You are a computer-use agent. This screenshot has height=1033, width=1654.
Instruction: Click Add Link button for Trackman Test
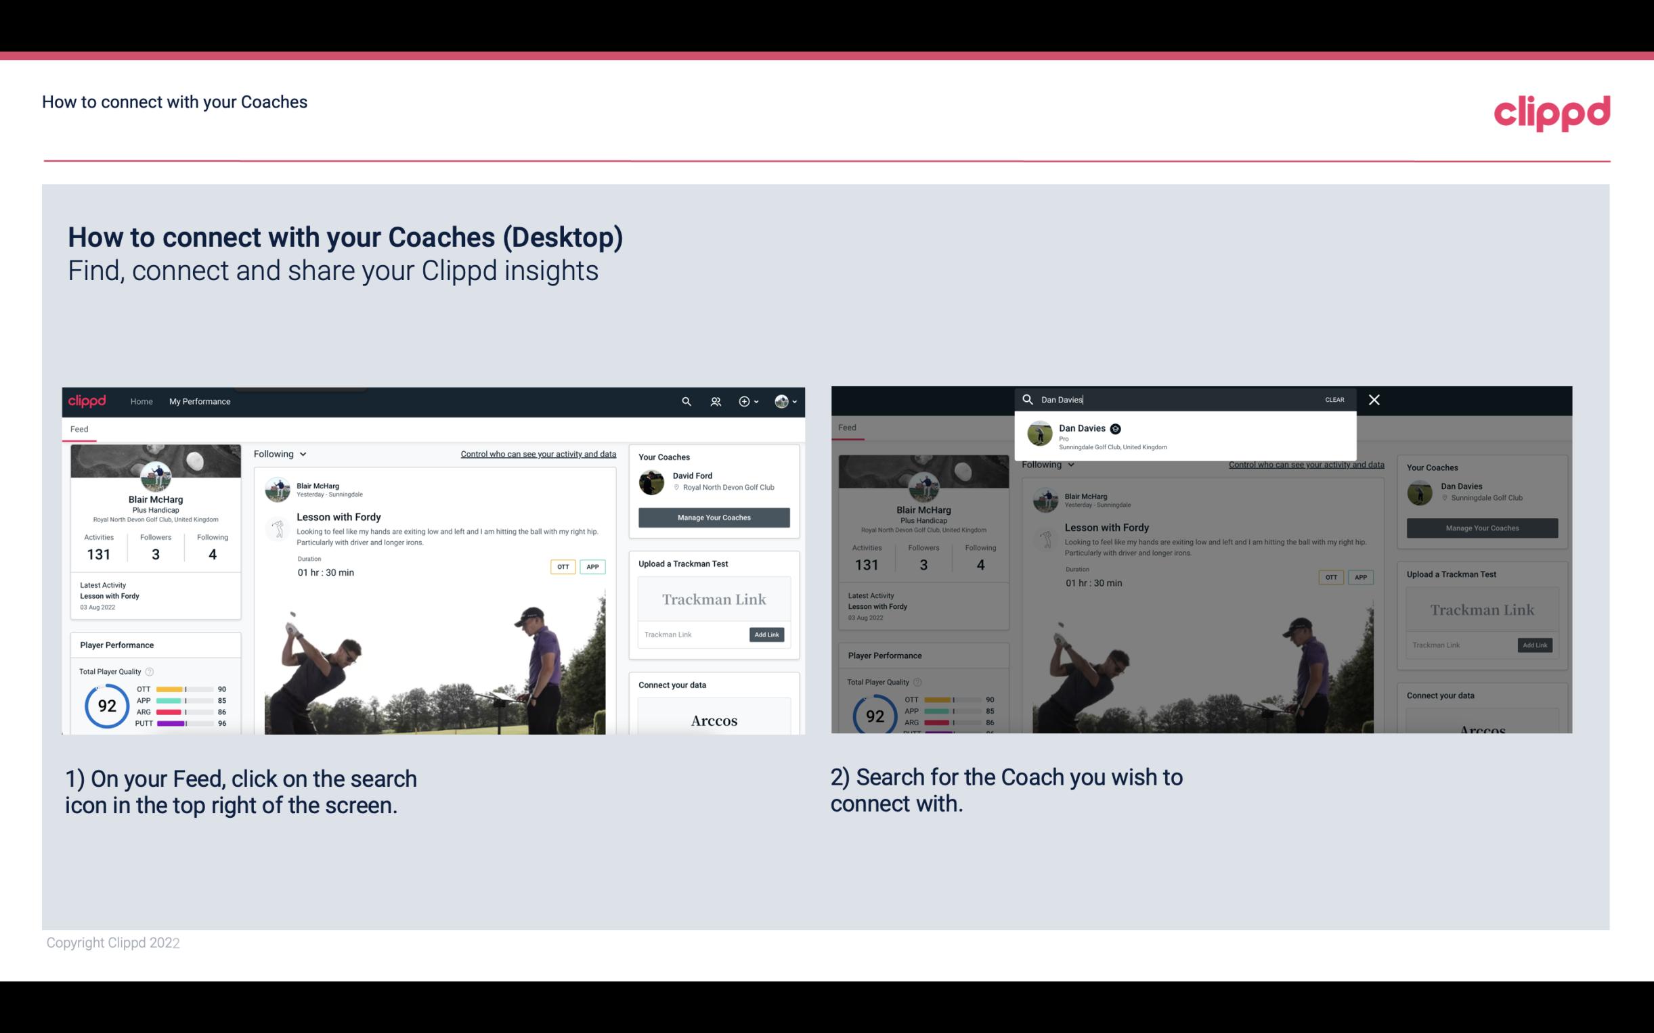click(x=767, y=635)
